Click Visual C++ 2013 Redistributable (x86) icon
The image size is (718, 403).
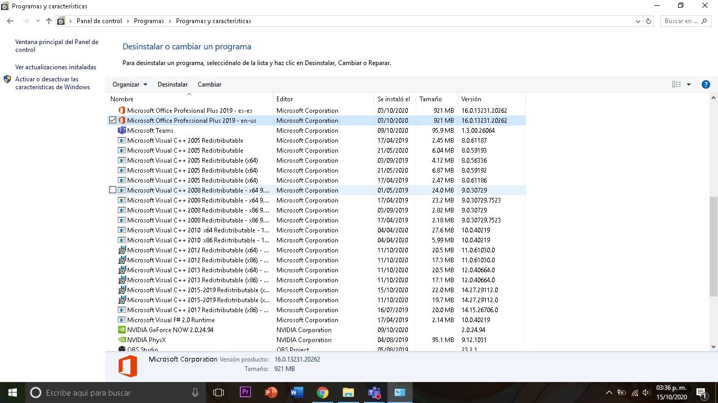pyautogui.click(x=122, y=280)
